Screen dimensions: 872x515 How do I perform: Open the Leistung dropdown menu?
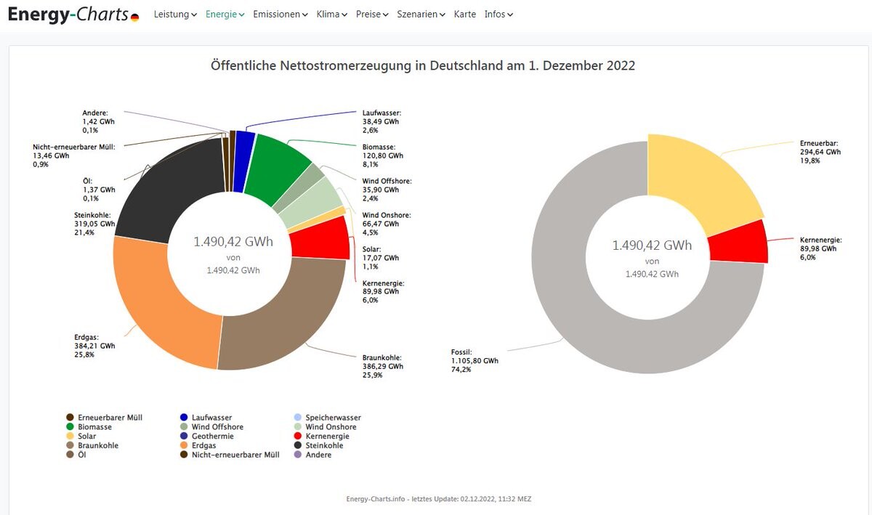175,15
